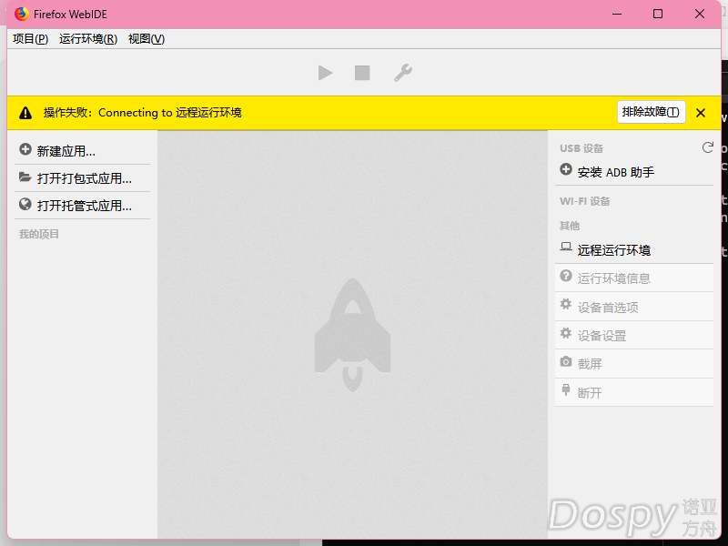Click the 排除故障(T) button
The image size is (728, 546).
tap(651, 112)
